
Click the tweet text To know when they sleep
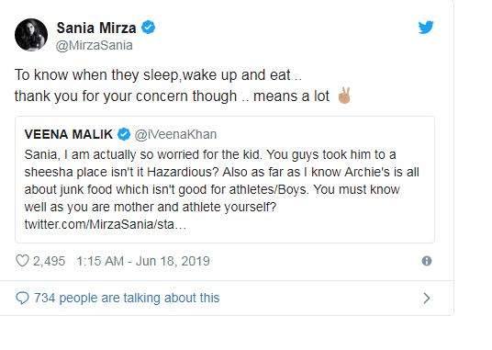(158, 75)
